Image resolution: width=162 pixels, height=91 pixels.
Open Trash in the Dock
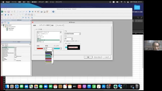click(x=137, y=86)
